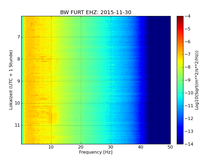Click colorbar tick label −10
The width and height of the screenshot is (213, 160).
click(189, 93)
